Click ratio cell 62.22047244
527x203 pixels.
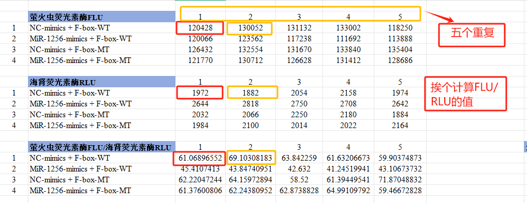click(200, 180)
